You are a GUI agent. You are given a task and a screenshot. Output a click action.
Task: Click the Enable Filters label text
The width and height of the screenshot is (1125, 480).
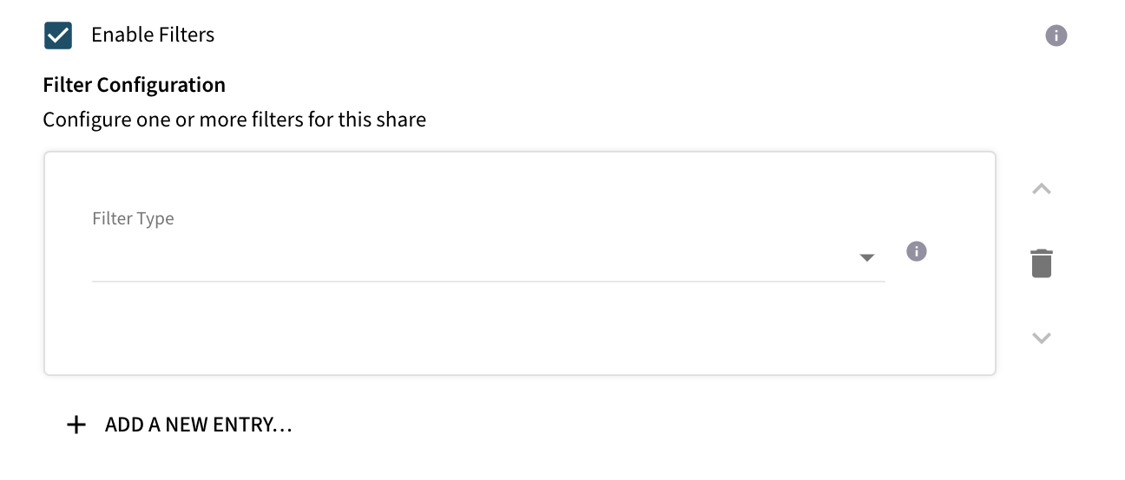[152, 36]
